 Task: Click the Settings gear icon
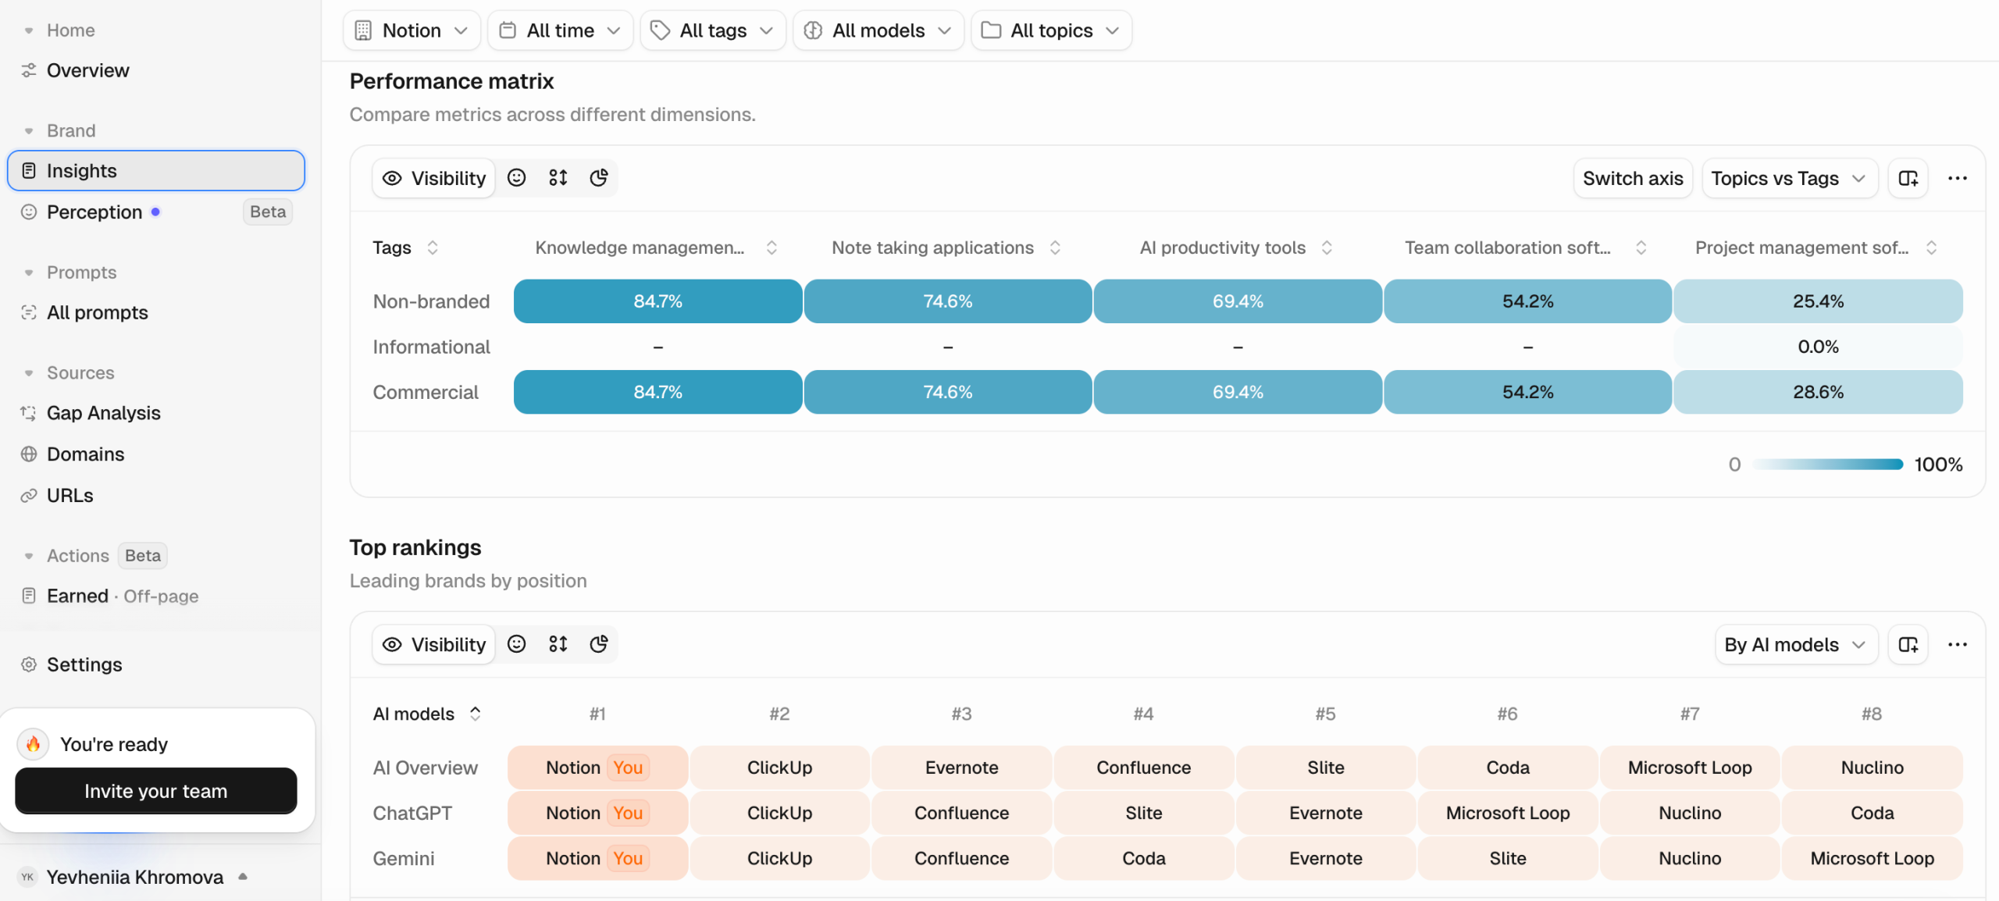point(29,664)
